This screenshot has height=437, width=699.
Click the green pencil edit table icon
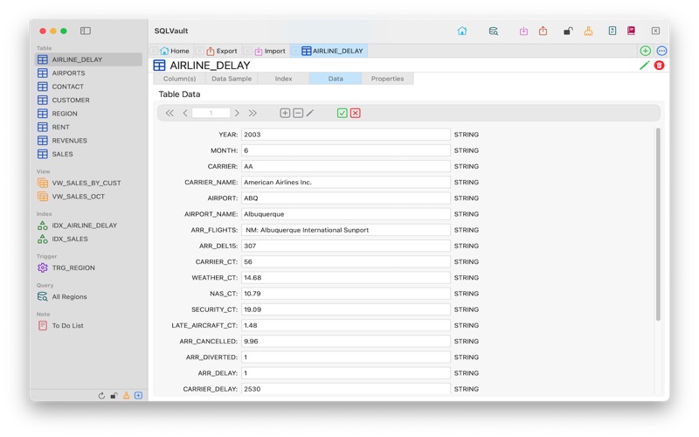644,66
